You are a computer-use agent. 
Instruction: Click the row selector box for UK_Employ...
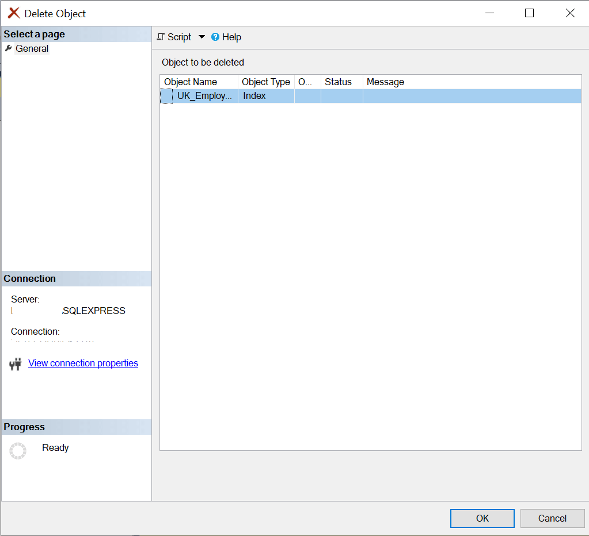[x=166, y=96]
